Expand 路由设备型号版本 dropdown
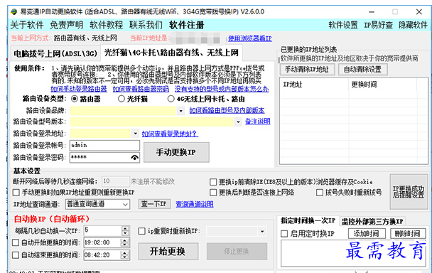Image resolution: width=432 pixels, height=273 pixels. point(238,122)
